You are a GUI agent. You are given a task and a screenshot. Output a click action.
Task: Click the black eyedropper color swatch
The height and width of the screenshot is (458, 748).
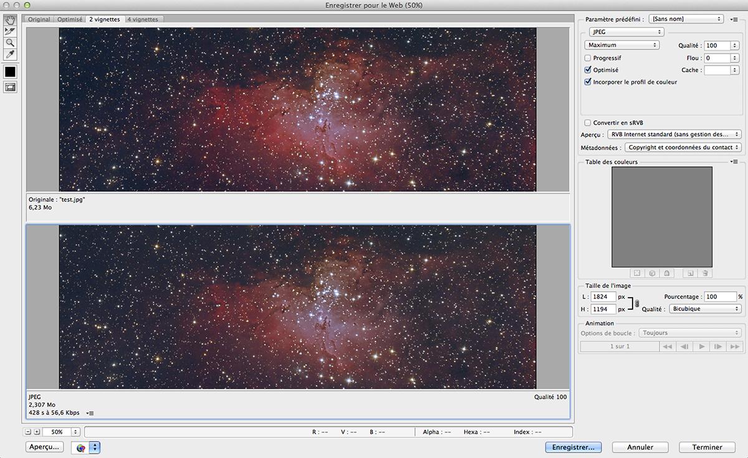(10, 72)
